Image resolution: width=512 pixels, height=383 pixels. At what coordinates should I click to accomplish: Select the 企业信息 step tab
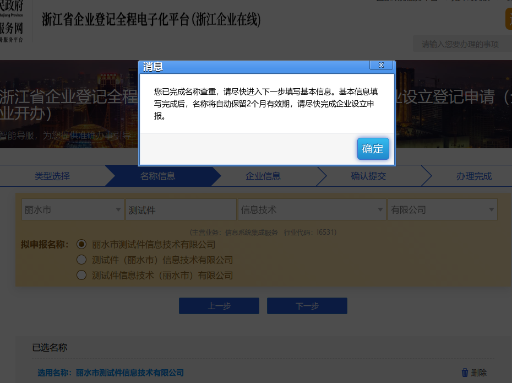263,176
